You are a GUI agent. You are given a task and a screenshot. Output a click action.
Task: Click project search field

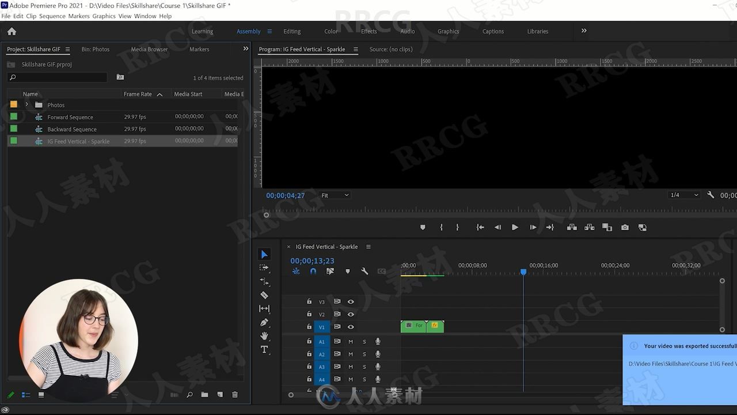point(58,77)
